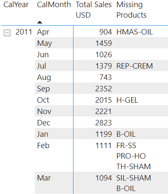Select the CalMonth column header

54,5
